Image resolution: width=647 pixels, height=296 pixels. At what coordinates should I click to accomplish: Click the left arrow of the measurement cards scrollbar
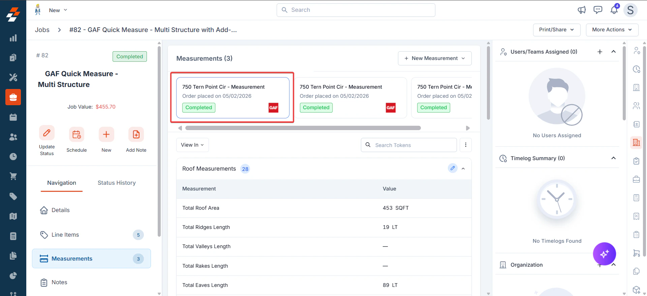click(x=180, y=128)
